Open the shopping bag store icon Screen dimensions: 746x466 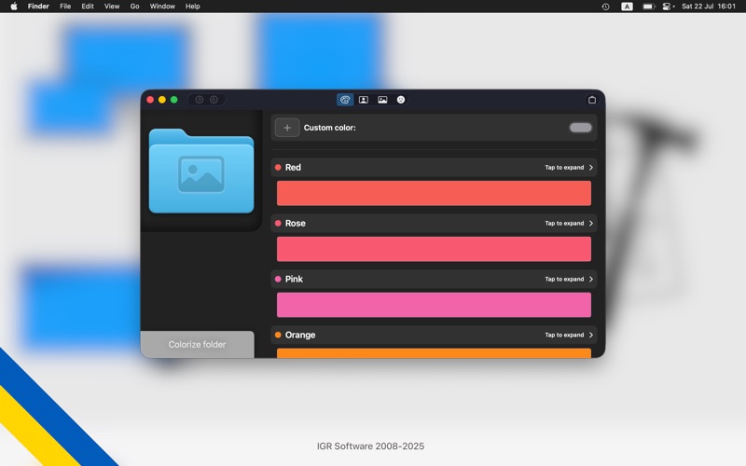(592, 100)
